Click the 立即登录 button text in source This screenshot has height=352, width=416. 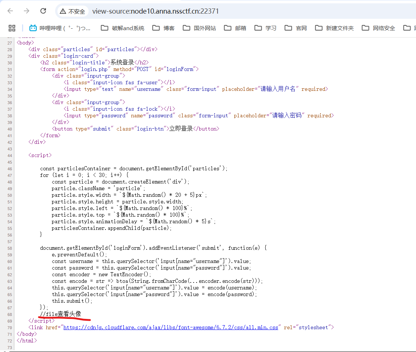click(x=181, y=129)
